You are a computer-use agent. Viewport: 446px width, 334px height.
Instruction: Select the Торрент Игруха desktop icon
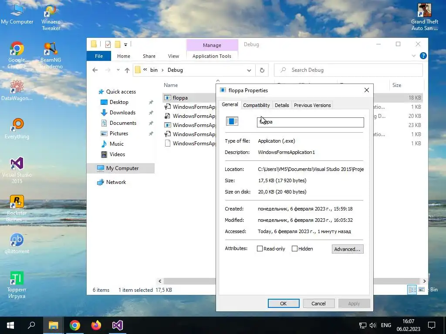[x=17, y=285]
